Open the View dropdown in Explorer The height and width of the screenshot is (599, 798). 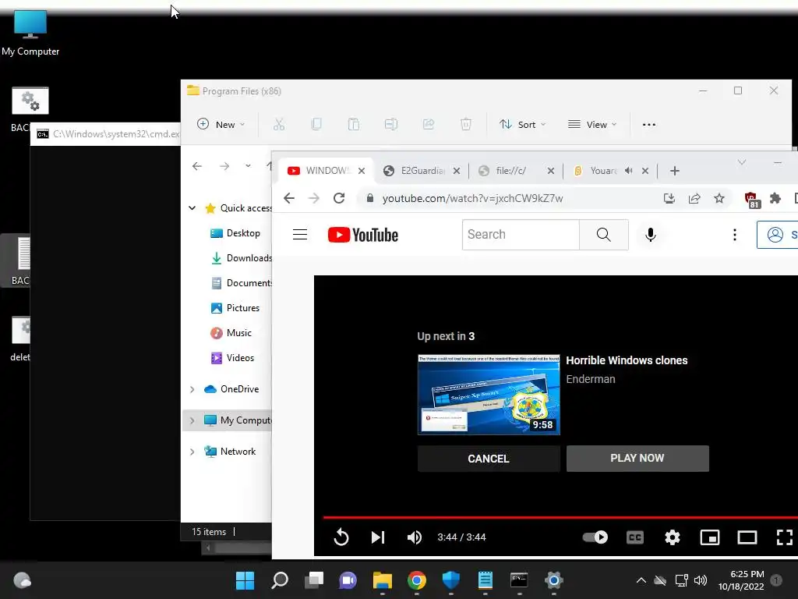point(592,124)
